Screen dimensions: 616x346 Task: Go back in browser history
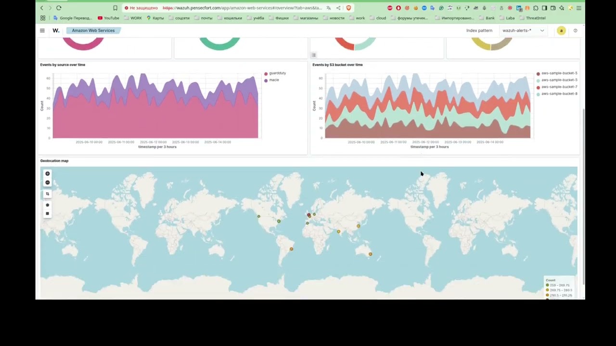(x=42, y=8)
